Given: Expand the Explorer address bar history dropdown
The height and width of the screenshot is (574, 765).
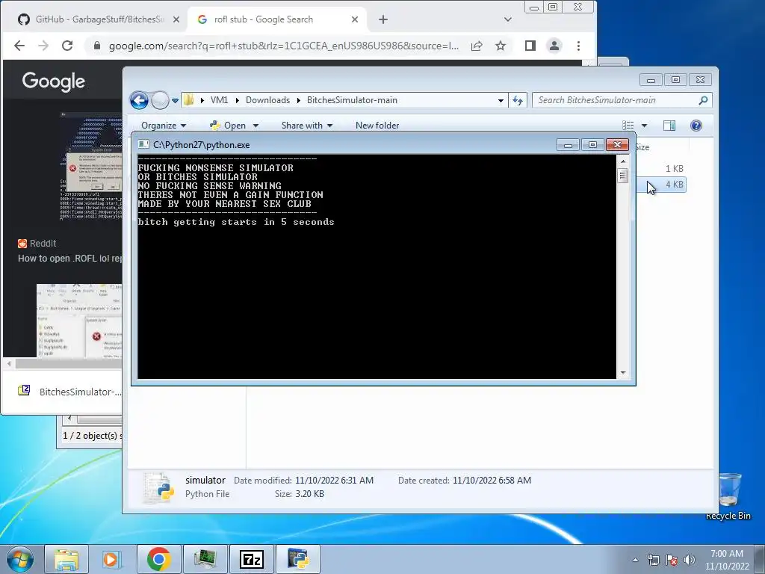Looking at the screenshot, I should point(501,101).
